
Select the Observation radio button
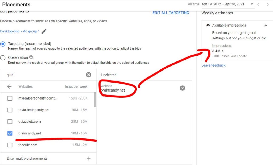tap(3, 58)
